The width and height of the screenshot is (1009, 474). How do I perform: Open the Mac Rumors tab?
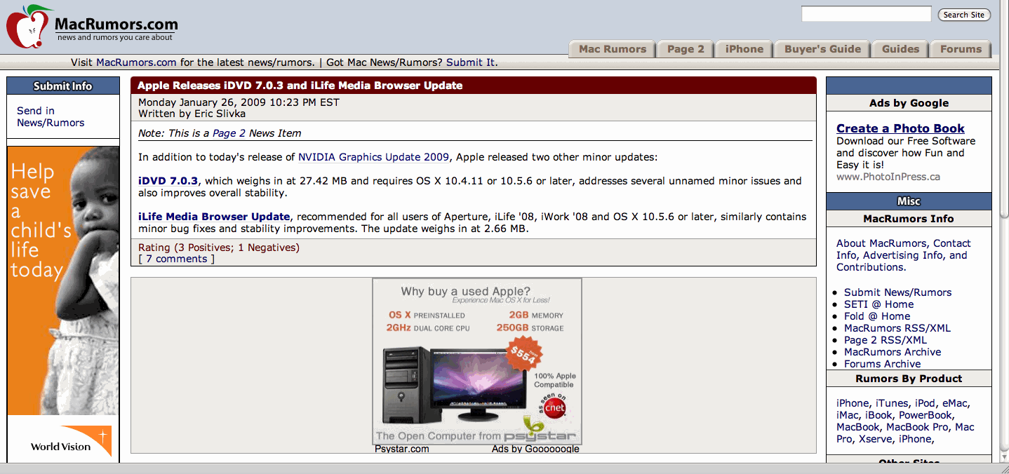coord(612,49)
